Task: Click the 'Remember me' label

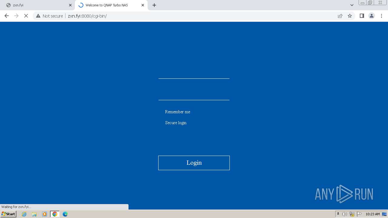Action: tap(178, 112)
